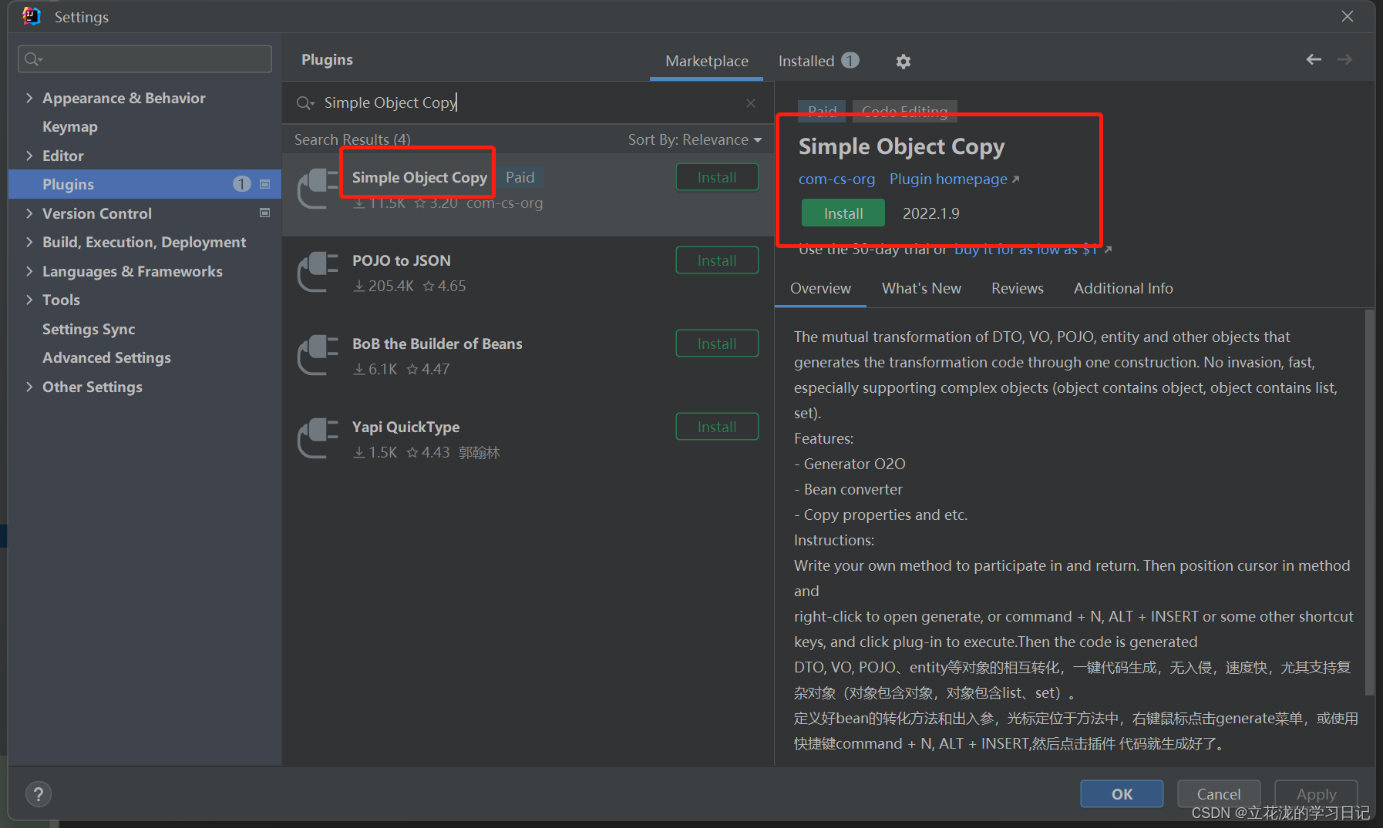Click the Simple Object Copy plugin icon
1383x828 pixels.
click(318, 189)
